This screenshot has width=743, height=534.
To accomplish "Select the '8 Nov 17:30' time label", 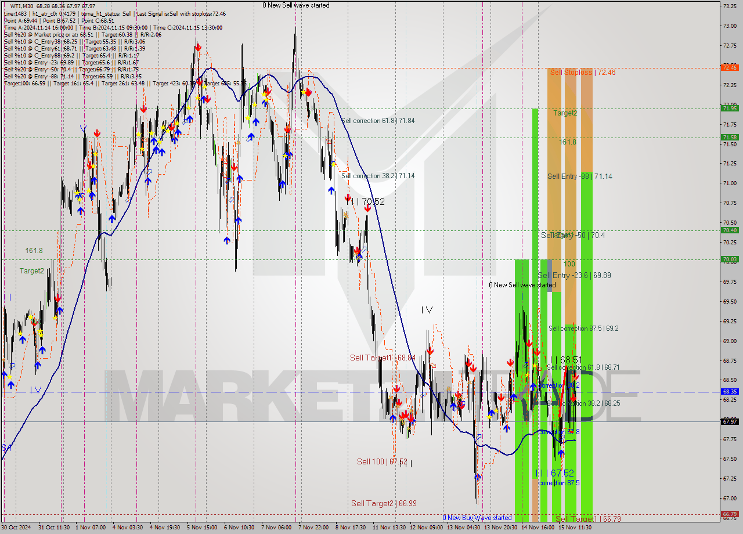I will (349, 528).
